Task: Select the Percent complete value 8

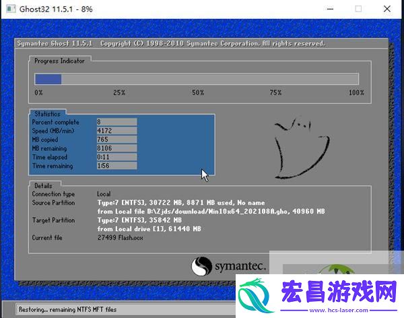Action: pyautogui.click(x=116, y=122)
